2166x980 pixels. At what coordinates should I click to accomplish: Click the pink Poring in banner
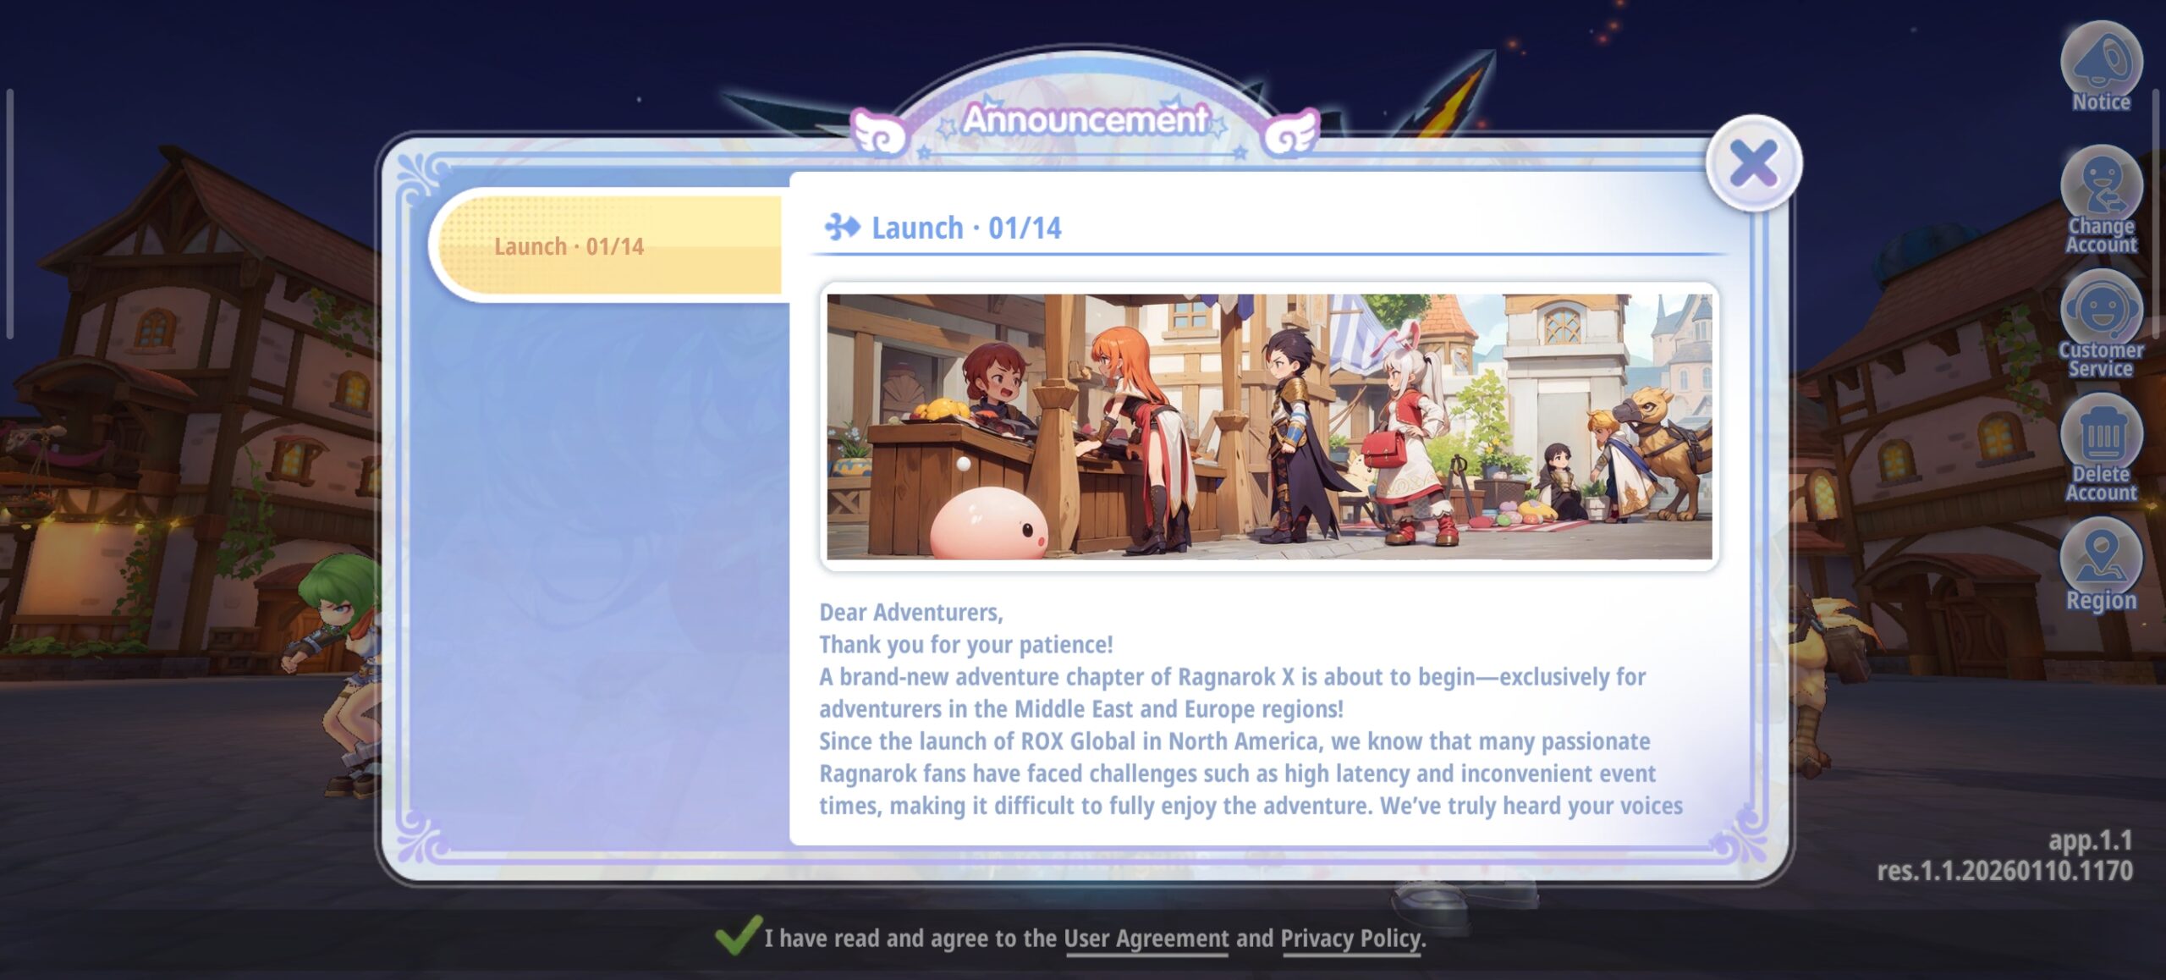click(988, 524)
